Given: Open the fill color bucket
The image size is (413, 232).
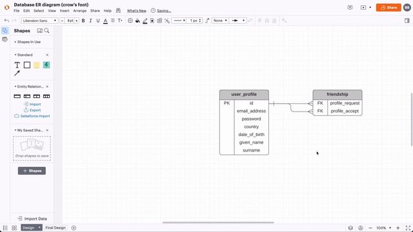Looking at the screenshot, I should point(137,21).
